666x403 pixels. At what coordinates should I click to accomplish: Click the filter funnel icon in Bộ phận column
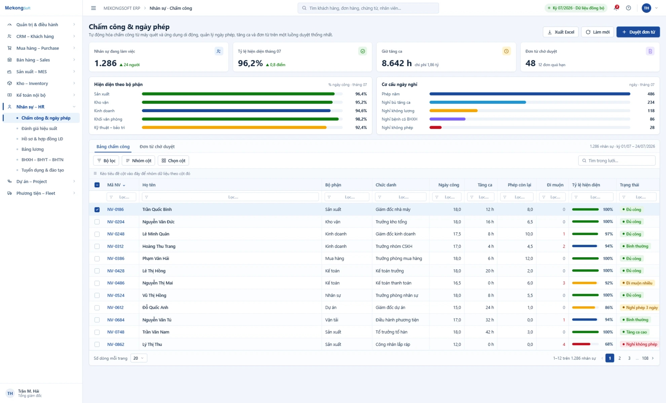329,197
